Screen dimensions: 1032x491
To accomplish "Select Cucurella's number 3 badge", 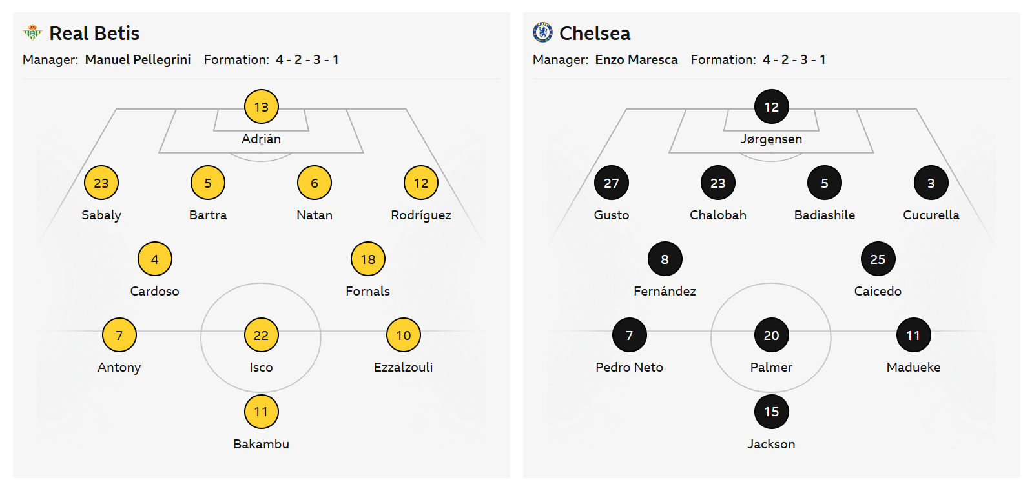I will point(931,183).
